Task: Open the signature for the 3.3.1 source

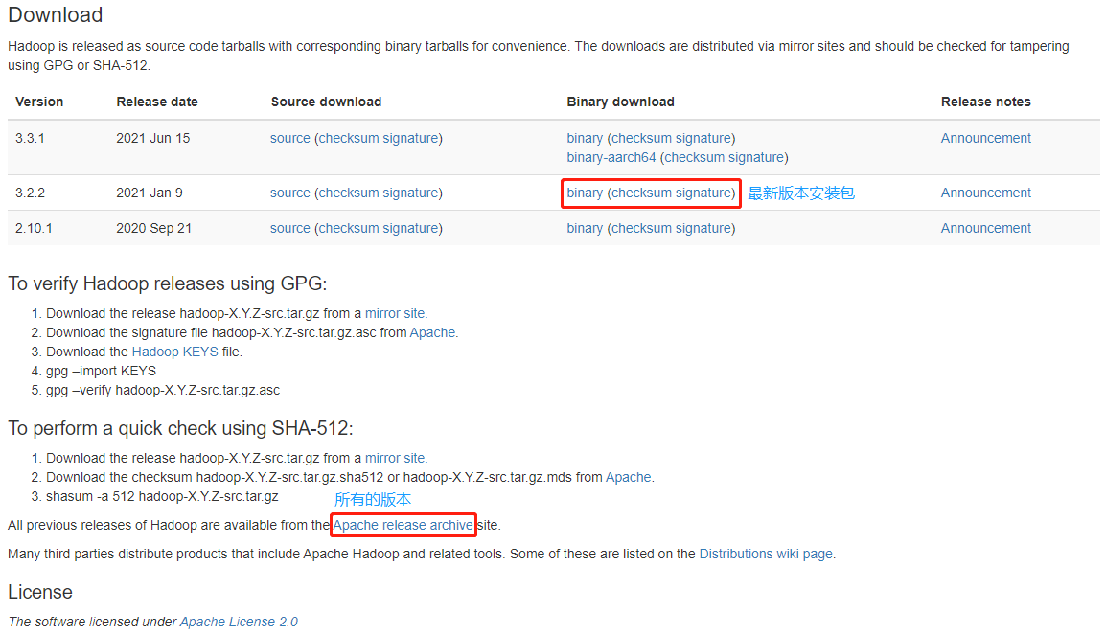Action: click(411, 138)
